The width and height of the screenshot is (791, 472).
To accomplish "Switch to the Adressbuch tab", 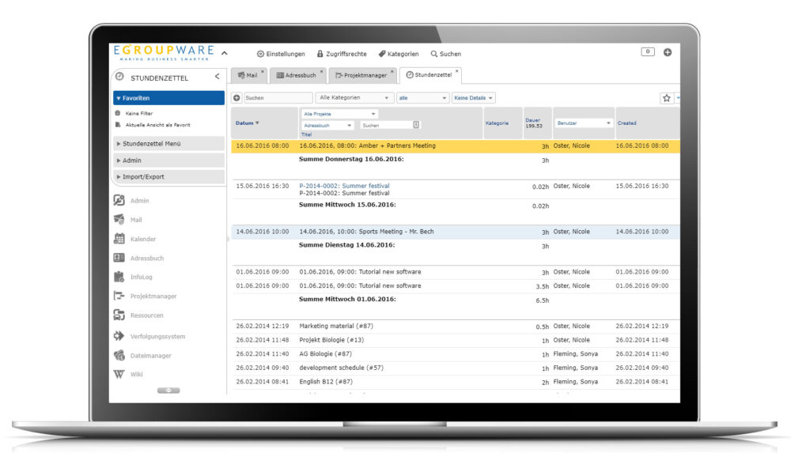I will point(296,75).
